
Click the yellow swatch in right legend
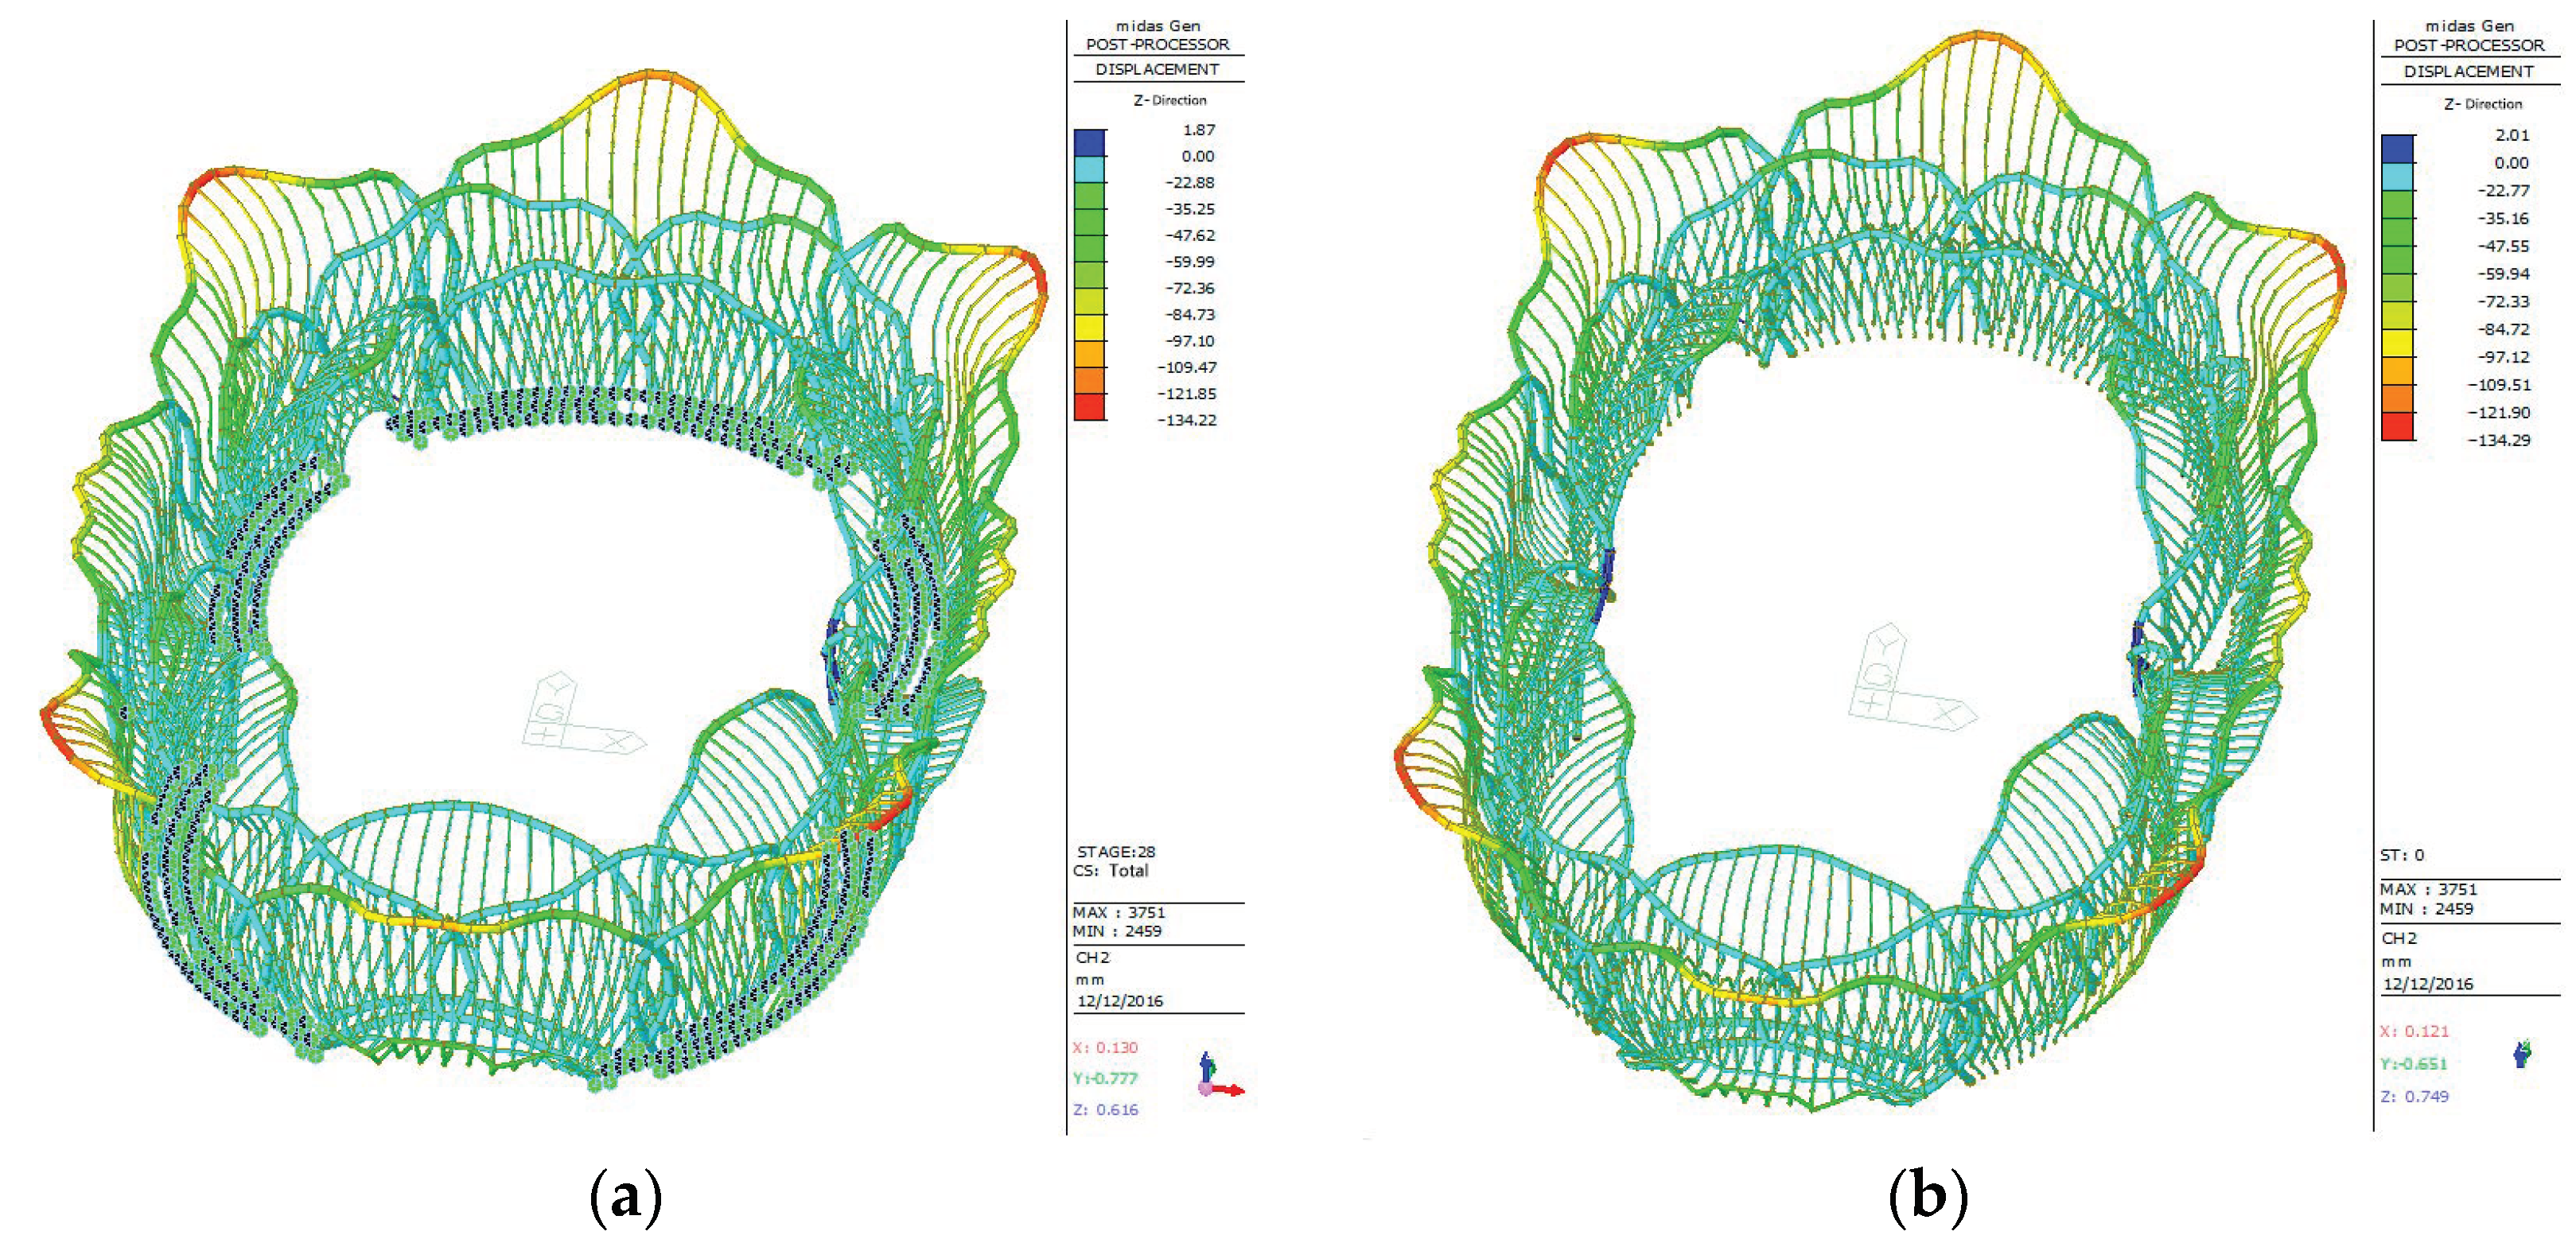coord(2397,343)
